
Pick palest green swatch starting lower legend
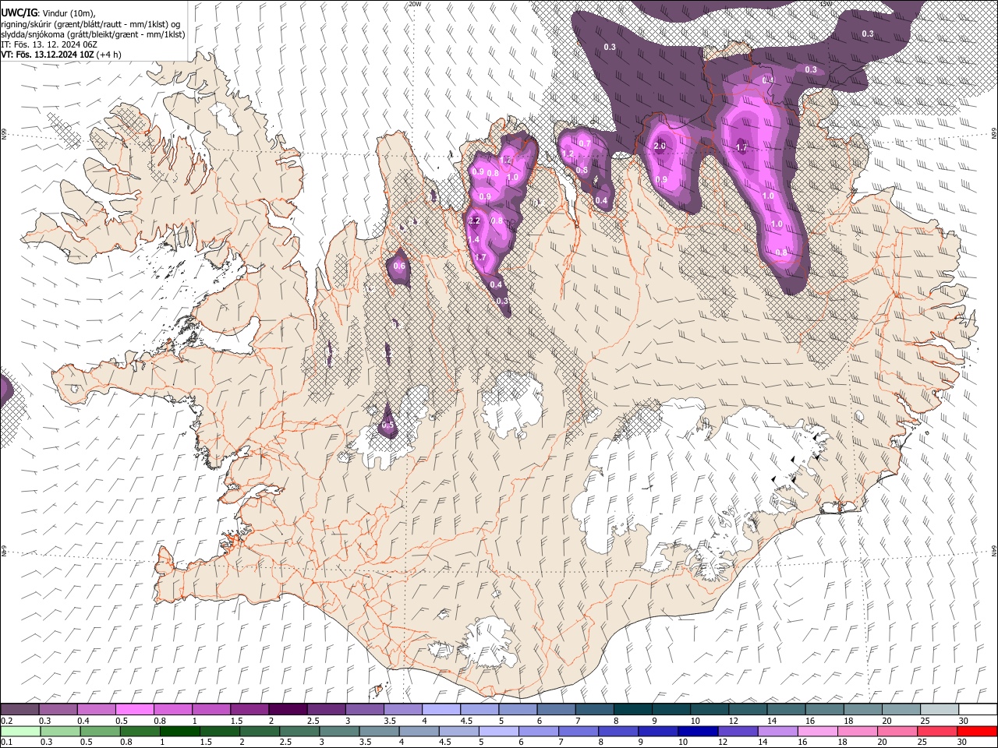19,731
